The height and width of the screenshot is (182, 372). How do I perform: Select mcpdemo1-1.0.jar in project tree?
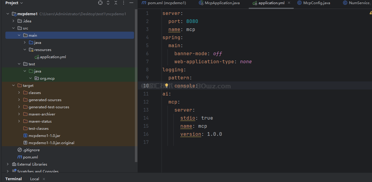click(44, 136)
